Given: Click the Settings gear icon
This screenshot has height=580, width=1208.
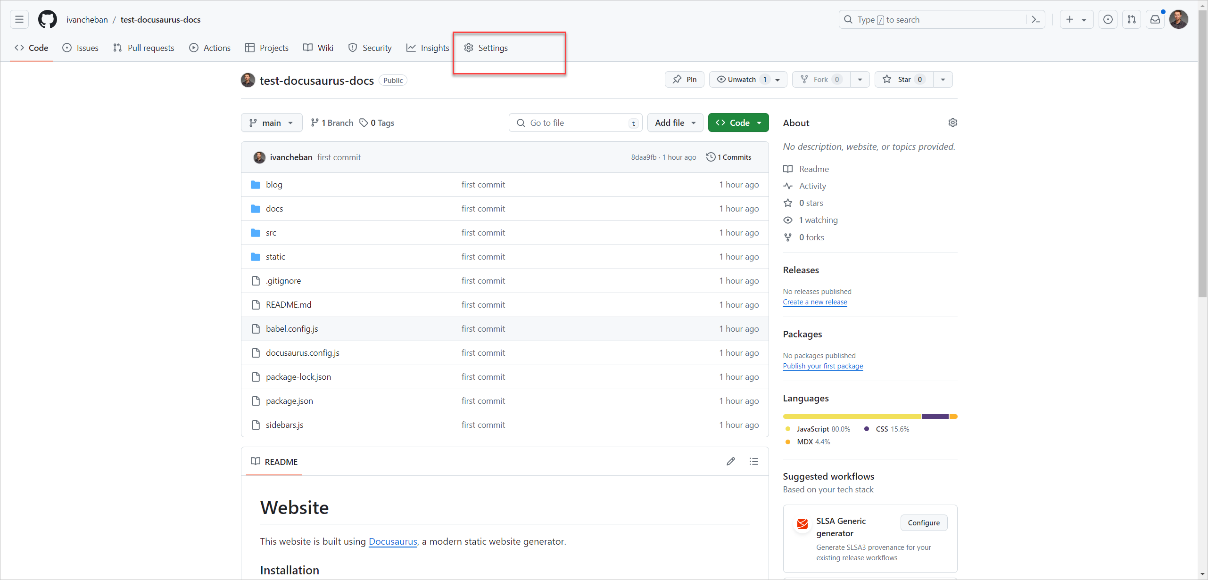Looking at the screenshot, I should click(x=468, y=48).
